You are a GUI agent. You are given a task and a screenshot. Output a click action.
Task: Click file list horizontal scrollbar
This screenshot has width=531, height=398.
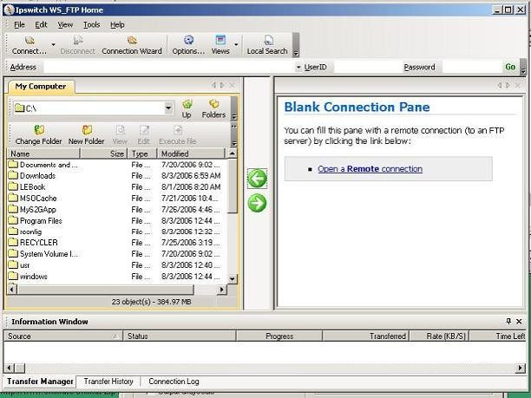[106, 290]
